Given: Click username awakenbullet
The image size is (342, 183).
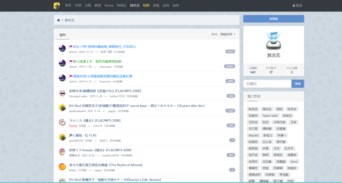Looking at the screenshot, I should [77, 111].
